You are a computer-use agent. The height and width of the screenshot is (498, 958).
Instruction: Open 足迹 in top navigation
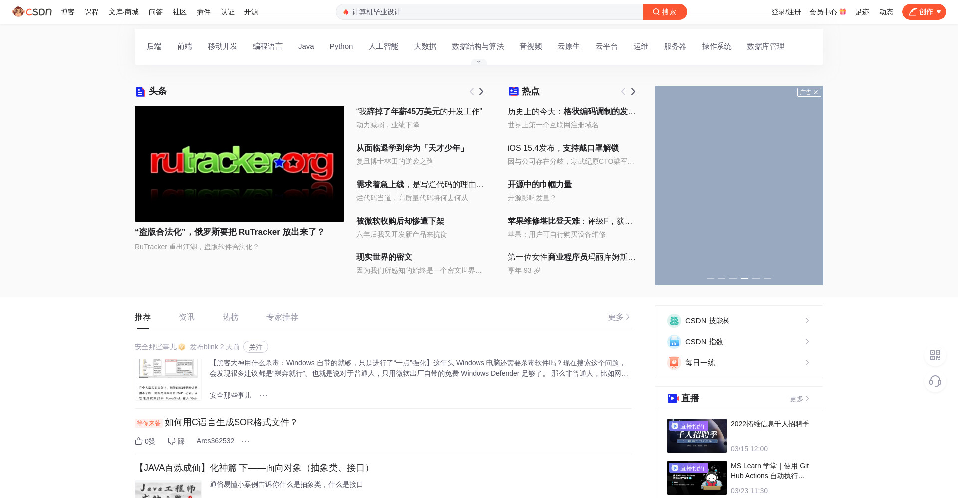point(862,12)
